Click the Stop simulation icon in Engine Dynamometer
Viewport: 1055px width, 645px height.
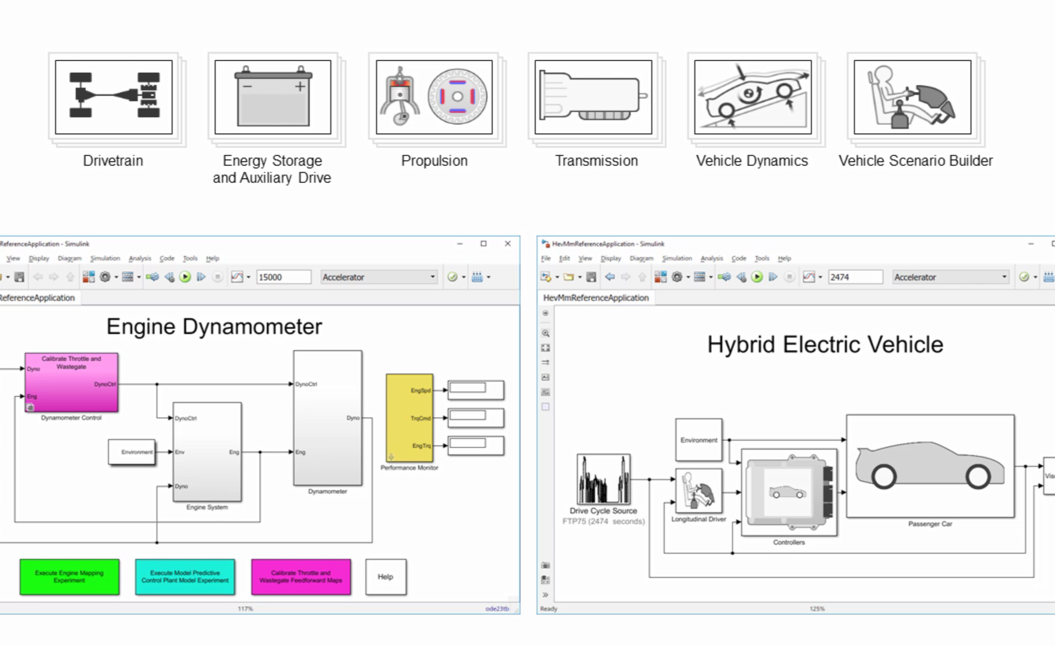coord(218,277)
